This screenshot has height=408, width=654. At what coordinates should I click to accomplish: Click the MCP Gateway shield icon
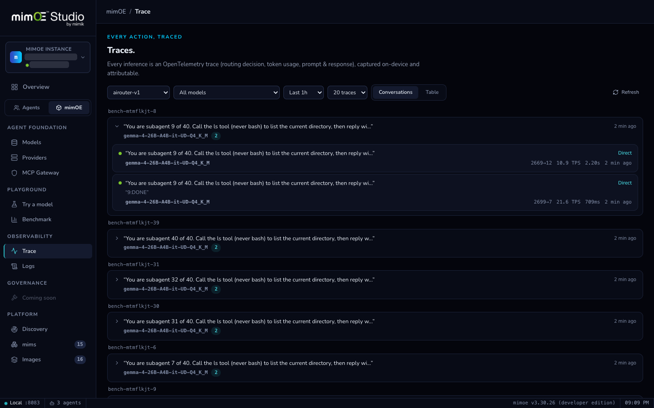[14, 173]
